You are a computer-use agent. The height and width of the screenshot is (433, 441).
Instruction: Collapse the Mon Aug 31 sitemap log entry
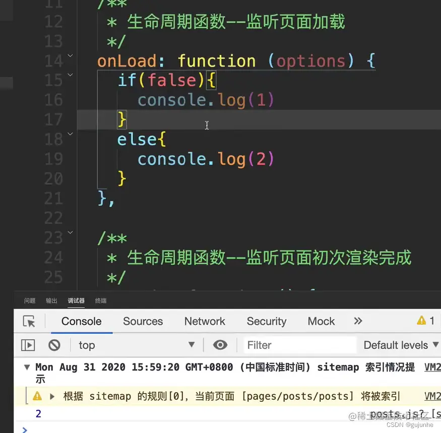[x=26, y=367]
